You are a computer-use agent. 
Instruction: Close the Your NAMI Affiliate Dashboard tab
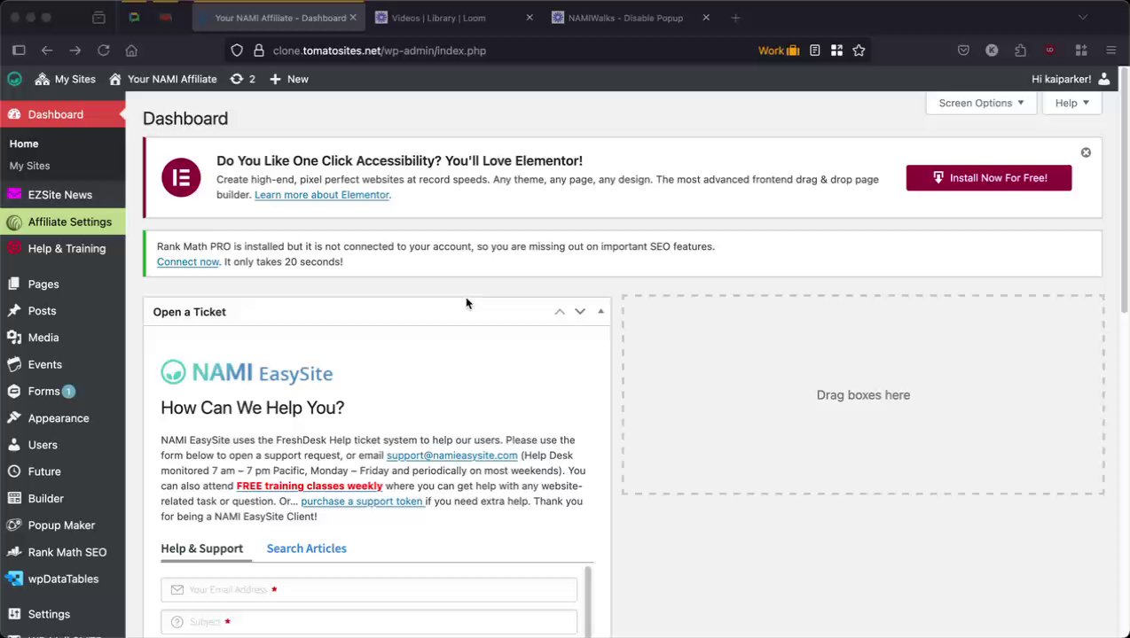tap(353, 18)
